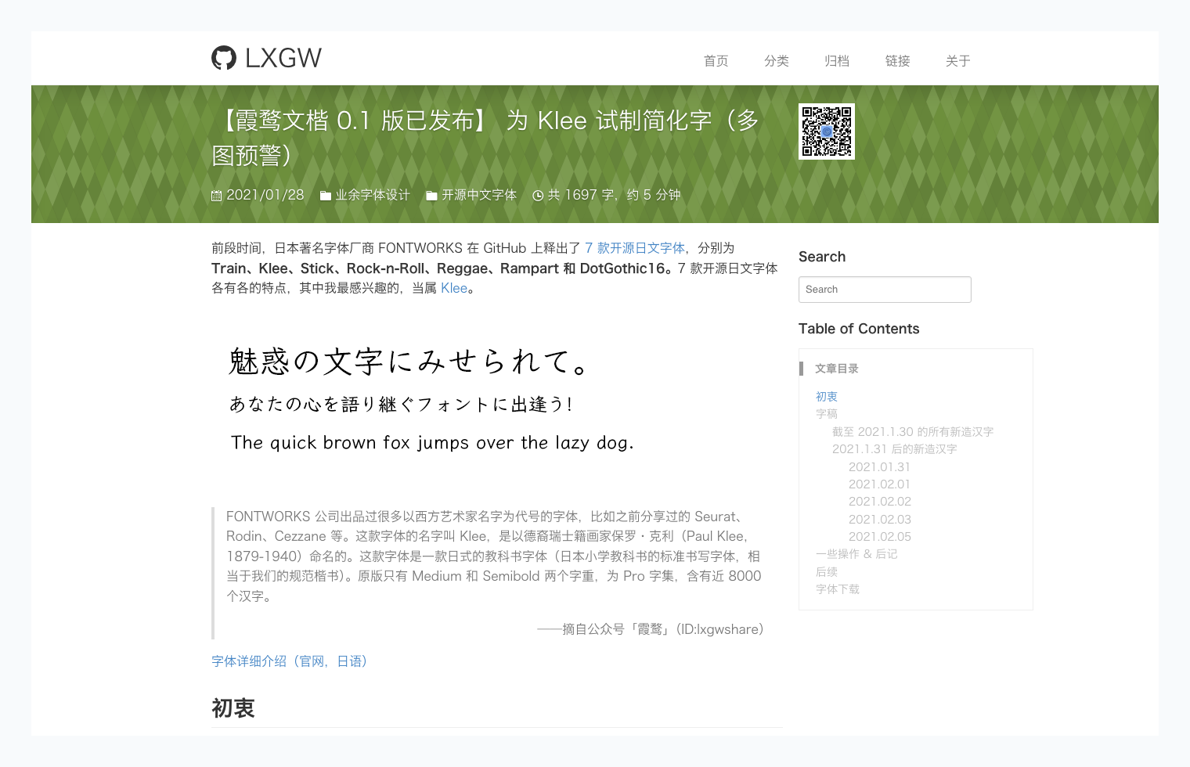Jump to 2021.1.31 后的新造汉字 section
Screen dimensions: 1190x767
(895, 449)
